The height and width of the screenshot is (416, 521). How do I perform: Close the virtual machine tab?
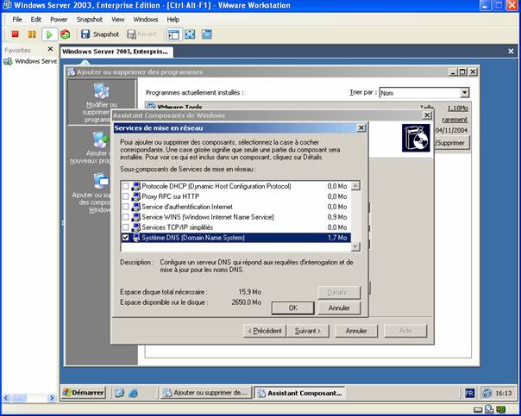[511, 51]
